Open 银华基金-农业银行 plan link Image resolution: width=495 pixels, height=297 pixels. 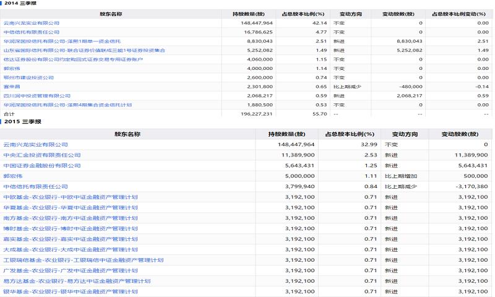(70, 291)
